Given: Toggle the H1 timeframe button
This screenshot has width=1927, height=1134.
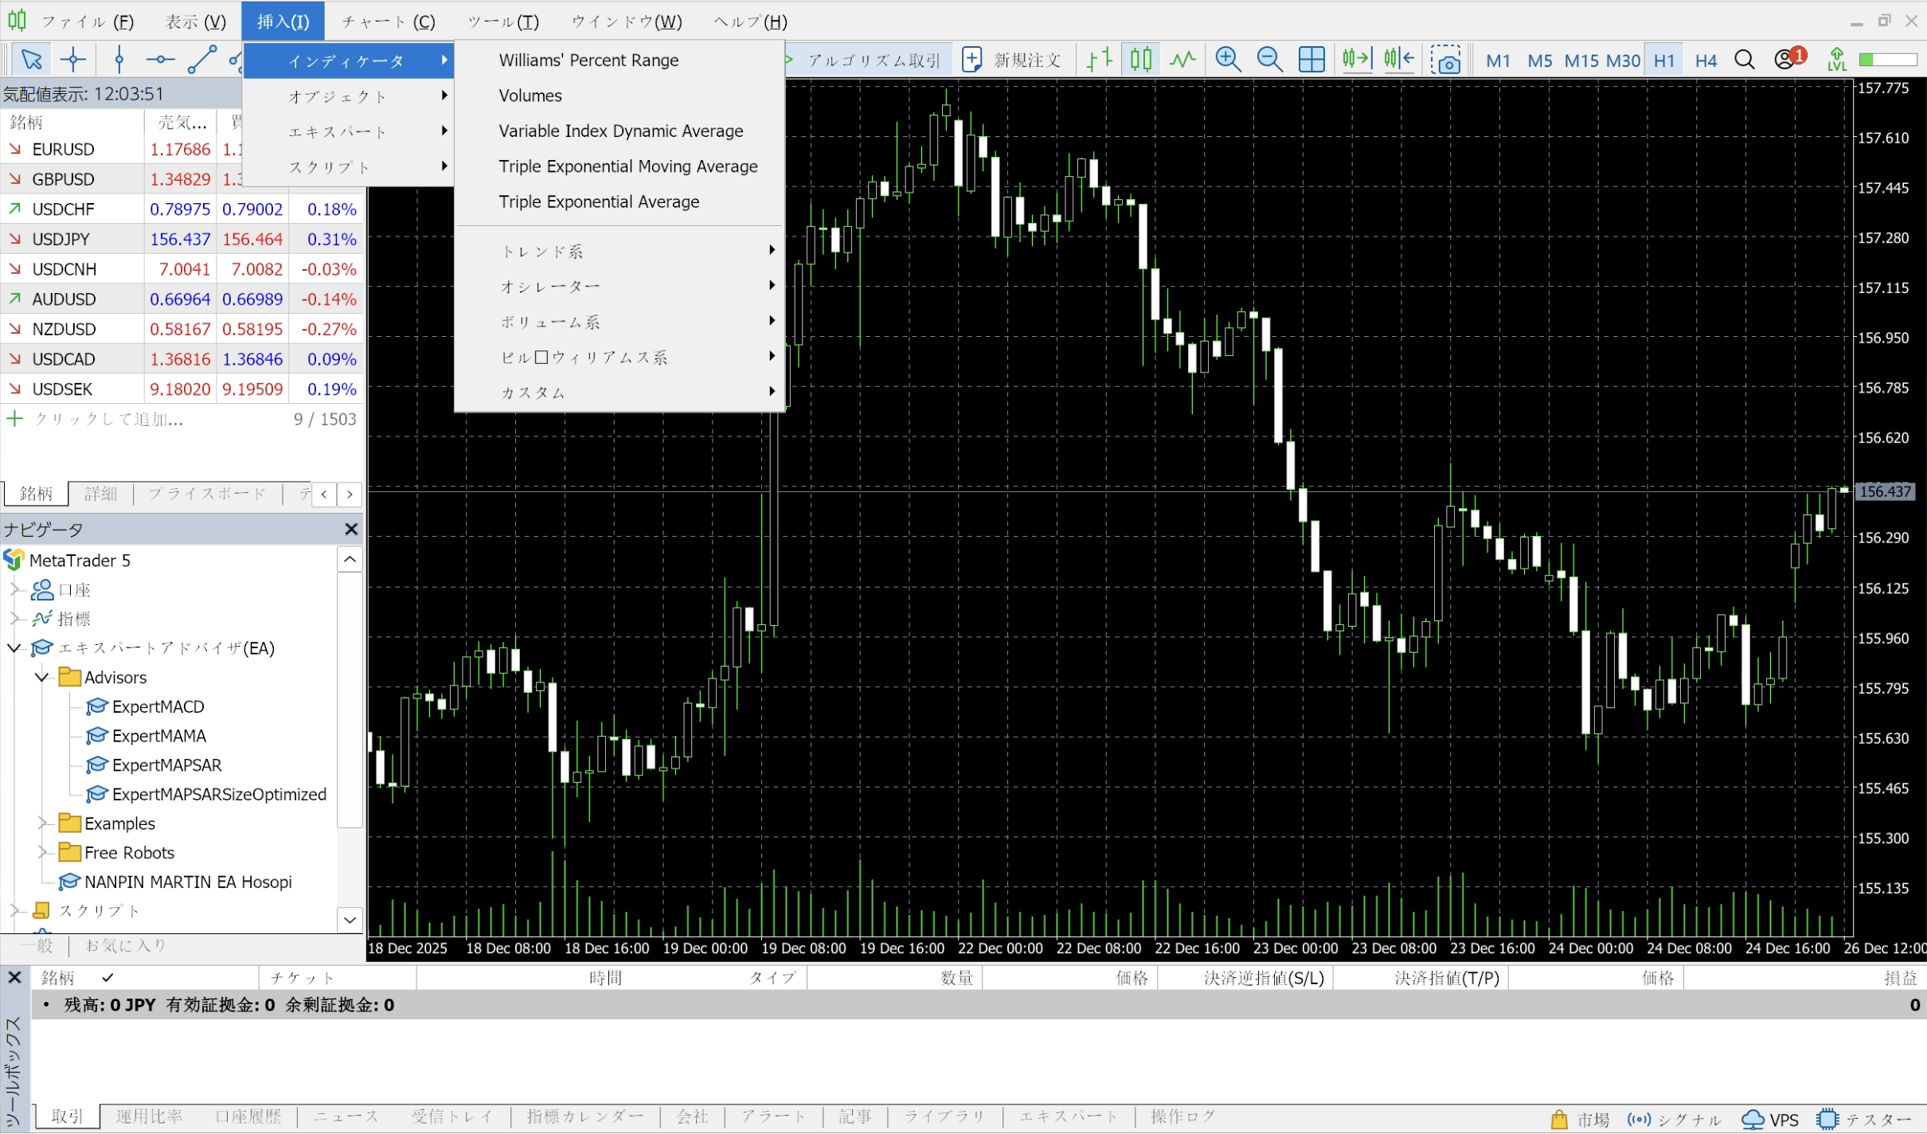Looking at the screenshot, I should (x=1663, y=61).
